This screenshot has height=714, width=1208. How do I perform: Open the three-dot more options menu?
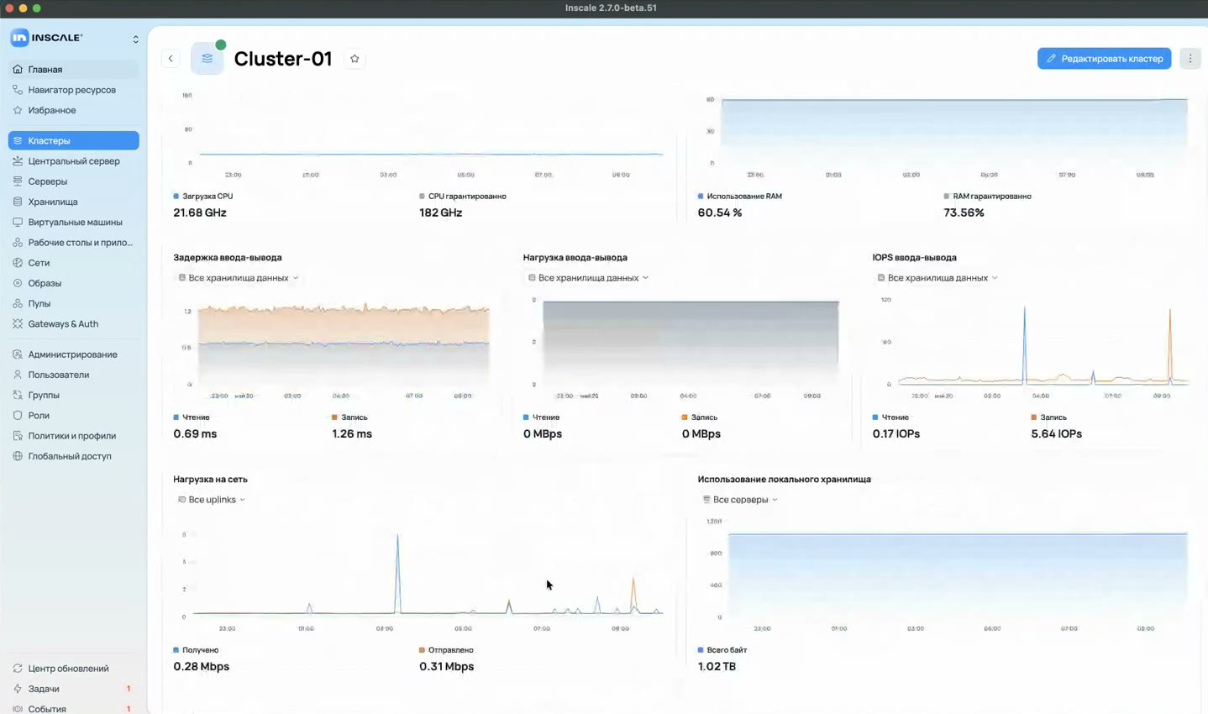tap(1190, 59)
